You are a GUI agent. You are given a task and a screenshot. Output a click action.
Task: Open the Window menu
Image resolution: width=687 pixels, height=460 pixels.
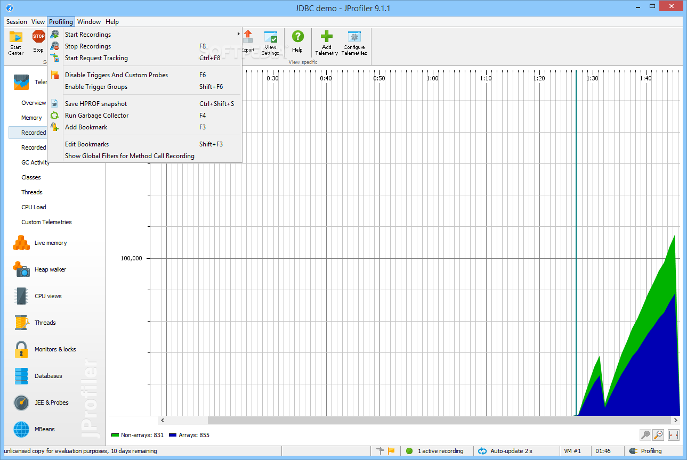(x=89, y=22)
